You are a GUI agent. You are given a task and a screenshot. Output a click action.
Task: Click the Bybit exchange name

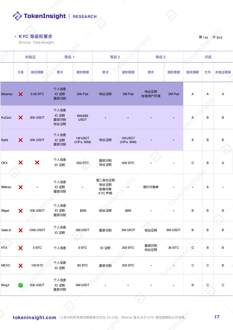point(5,140)
